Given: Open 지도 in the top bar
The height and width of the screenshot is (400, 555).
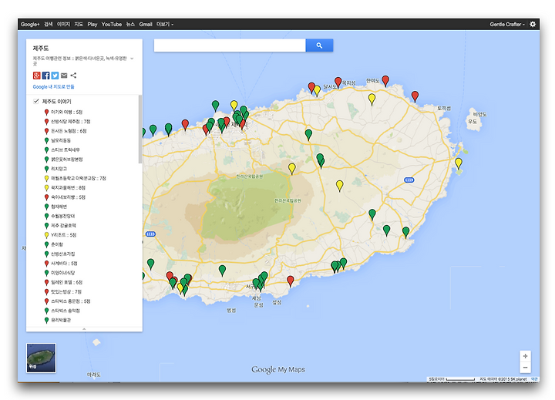Looking at the screenshot, I should pyautogui.click(x=79, y=24).
